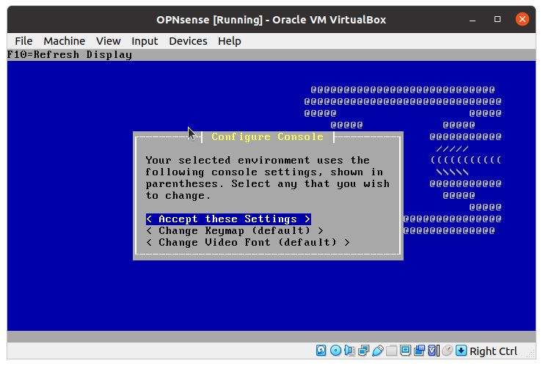The image size is (543, 366).
Task: Click the display settings status icon
Action: pos(405,351)
